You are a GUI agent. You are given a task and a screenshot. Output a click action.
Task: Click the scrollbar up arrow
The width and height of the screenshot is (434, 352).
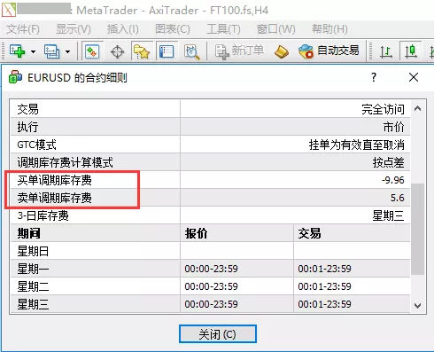tap(417, 108)
